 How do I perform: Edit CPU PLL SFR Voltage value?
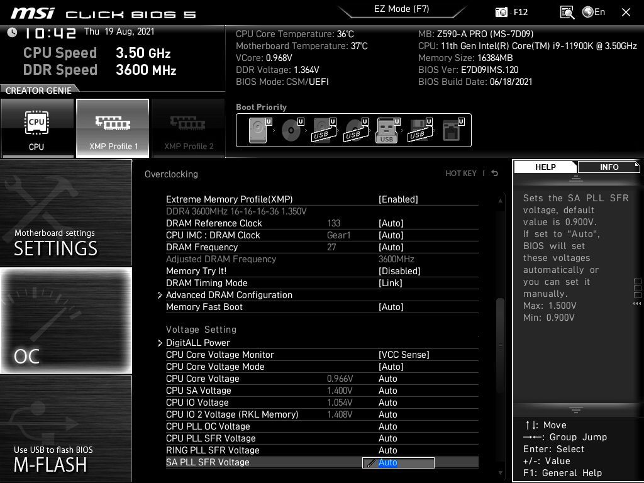[387, 438]
